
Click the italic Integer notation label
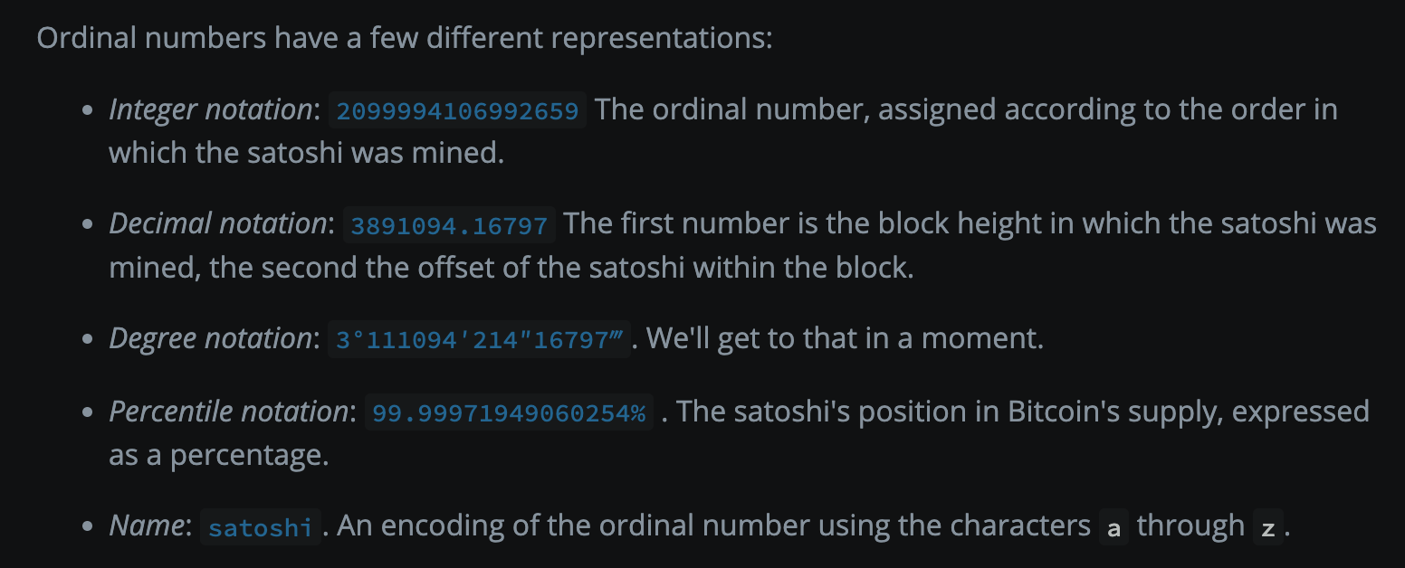pyautogui.click(x=210, y=110)
